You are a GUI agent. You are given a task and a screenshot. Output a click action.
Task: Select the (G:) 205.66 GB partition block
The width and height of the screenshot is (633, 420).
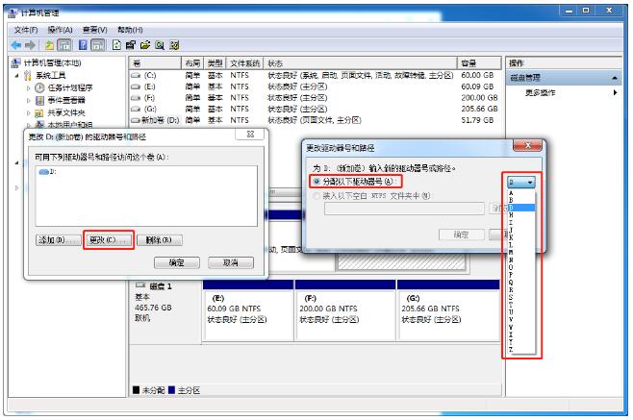[x=449, y=310]
